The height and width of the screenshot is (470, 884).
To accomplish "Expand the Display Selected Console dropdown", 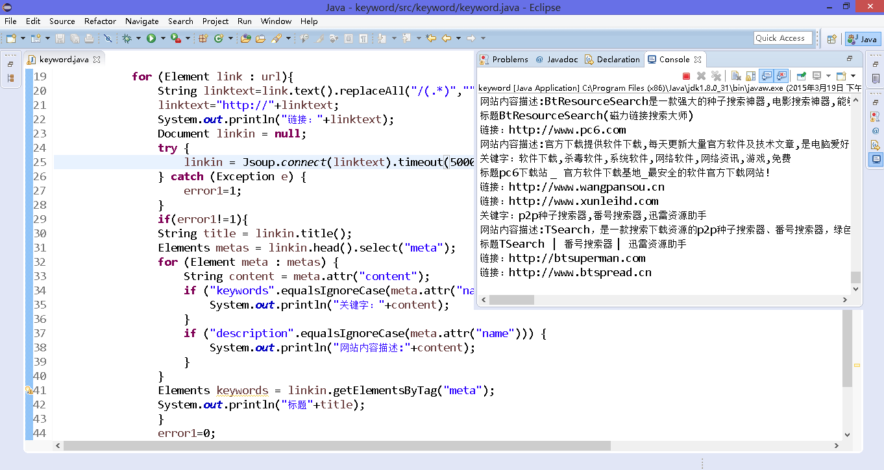I will click(828, 76).
